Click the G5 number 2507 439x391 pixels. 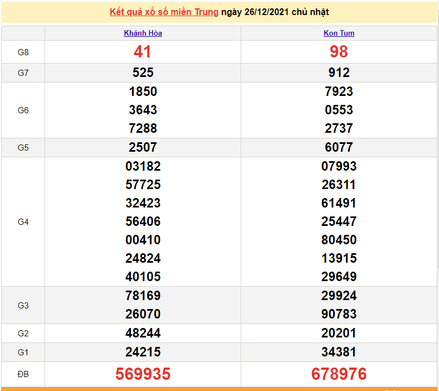tap(143, 147)
